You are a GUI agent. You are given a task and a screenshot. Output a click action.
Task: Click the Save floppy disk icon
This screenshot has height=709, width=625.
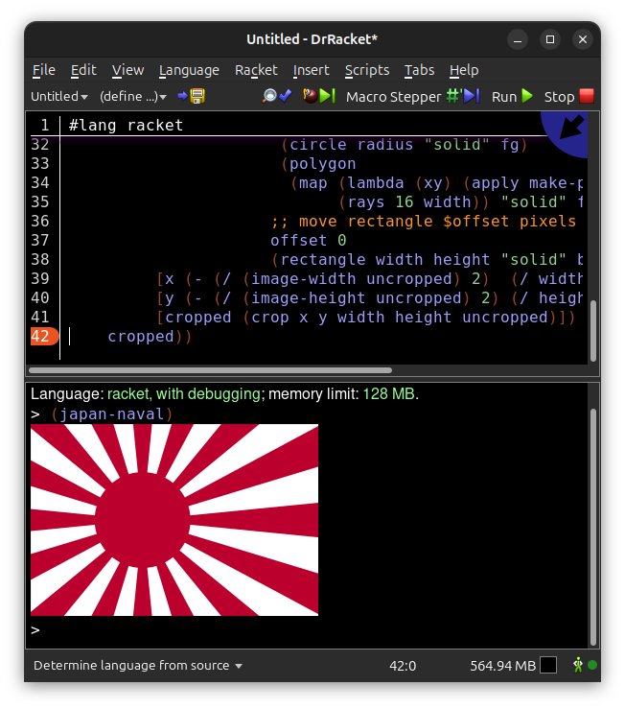click(197, 96)
